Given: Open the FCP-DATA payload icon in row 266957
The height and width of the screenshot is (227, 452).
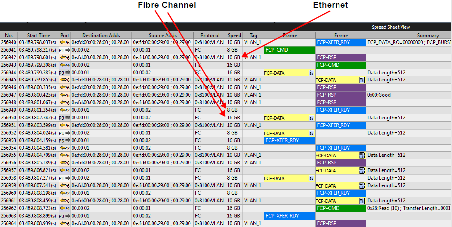Looking at the screenshot, I should (x=362, y=170).
